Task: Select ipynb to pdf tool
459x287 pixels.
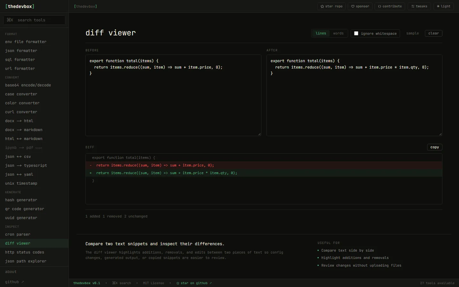Action: coord(34,148)
